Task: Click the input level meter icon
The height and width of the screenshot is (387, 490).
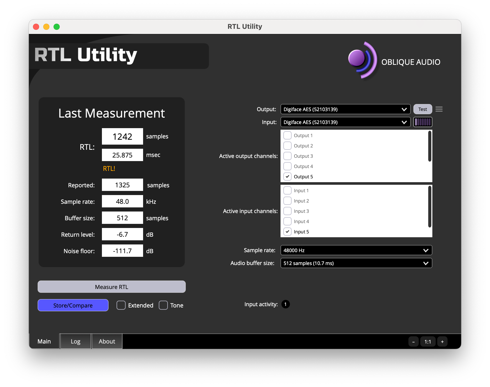Action: tap(423, 122)
